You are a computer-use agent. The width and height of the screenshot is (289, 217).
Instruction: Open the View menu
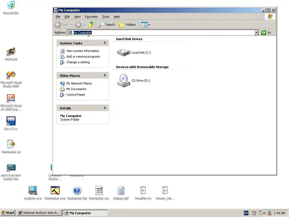click(77, 17)
